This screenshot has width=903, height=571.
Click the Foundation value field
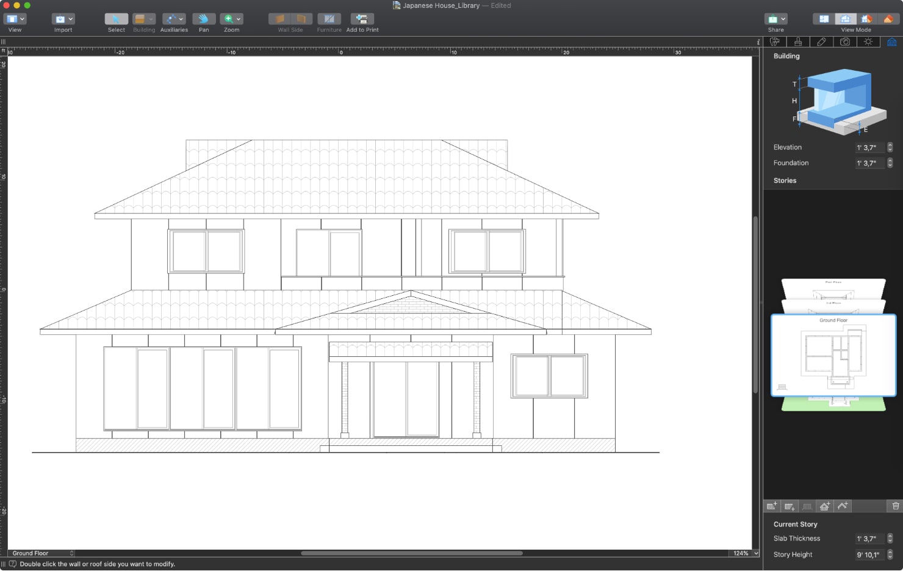click(x=869, y=163)
